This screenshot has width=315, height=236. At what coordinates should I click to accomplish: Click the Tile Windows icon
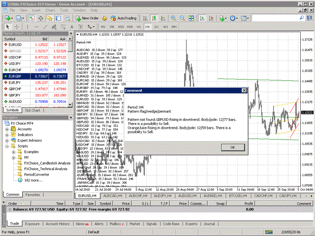pos(191,18)
